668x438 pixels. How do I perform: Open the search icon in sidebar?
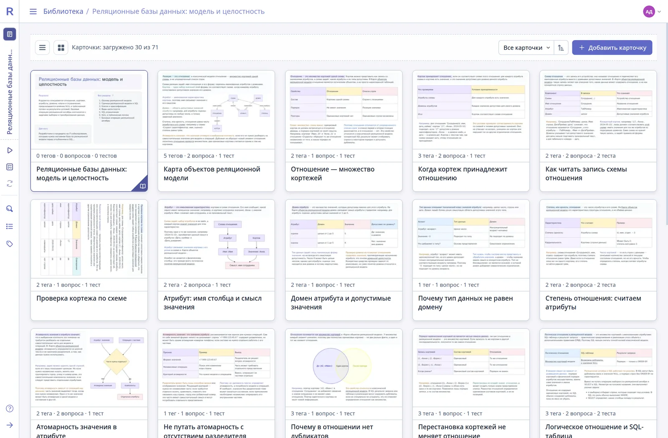(x=10, y=209)
